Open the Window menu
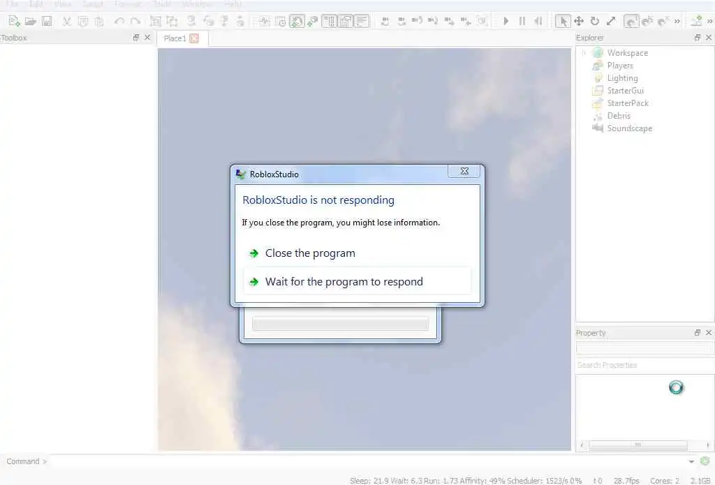 click(x=197, y=4)
